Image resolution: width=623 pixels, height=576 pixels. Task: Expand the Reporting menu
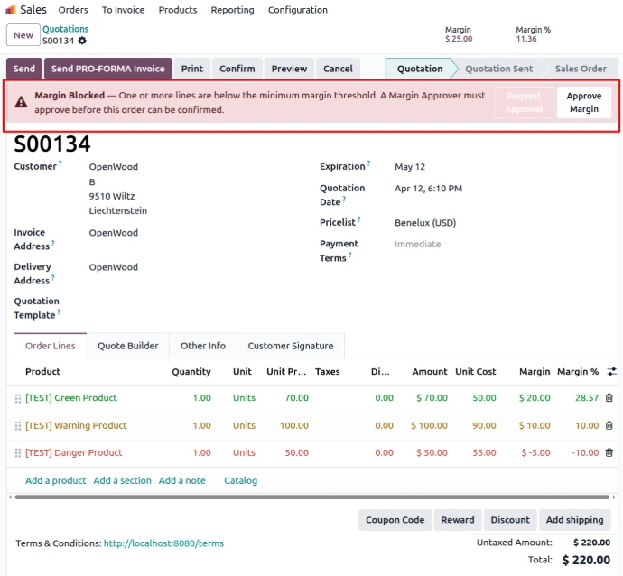coord(232,10)
